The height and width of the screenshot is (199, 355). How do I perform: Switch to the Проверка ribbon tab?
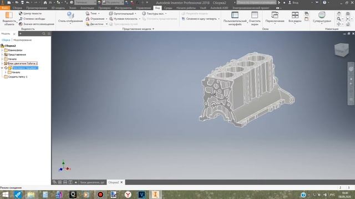104,8
